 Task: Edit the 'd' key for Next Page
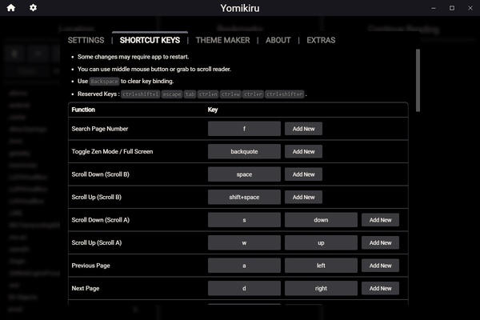click(244, 289)
